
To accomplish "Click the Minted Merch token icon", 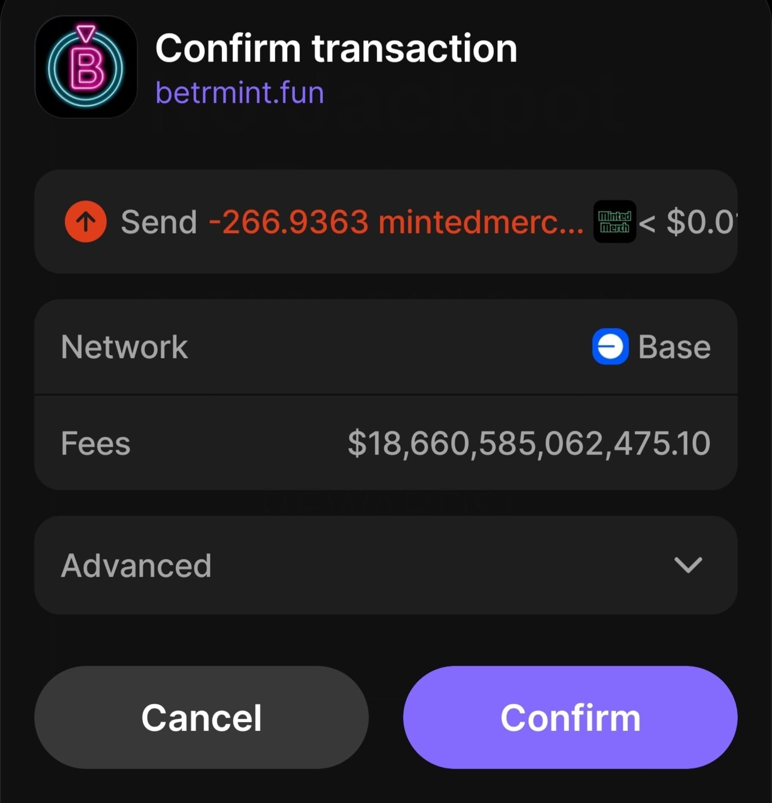I will (x=614, y=222).
